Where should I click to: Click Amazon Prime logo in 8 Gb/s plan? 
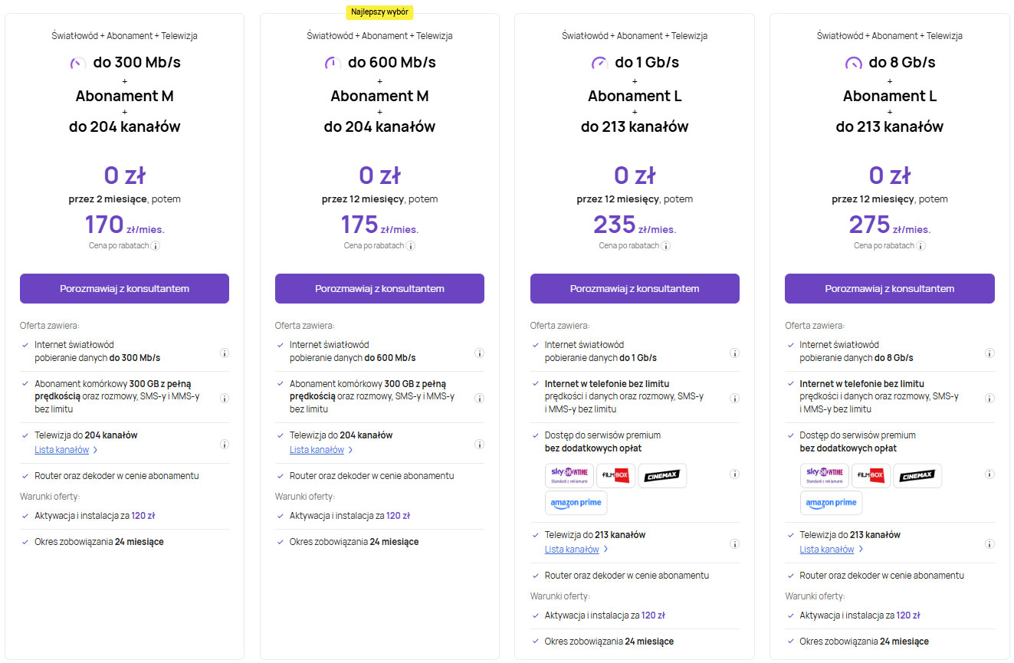pos(831,503)
